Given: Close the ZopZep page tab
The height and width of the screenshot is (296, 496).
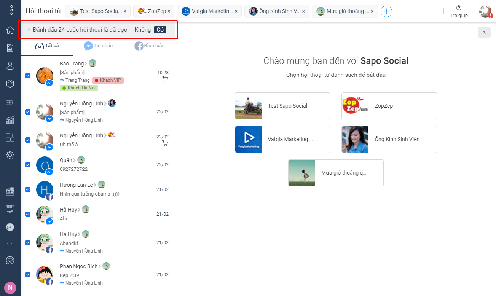Looking at the screenshot, I should (x=169, y=11).
